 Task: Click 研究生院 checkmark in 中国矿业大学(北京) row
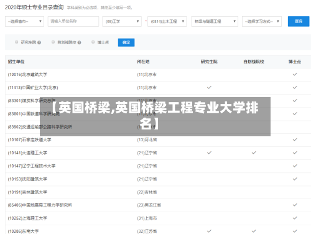point(209,87)
